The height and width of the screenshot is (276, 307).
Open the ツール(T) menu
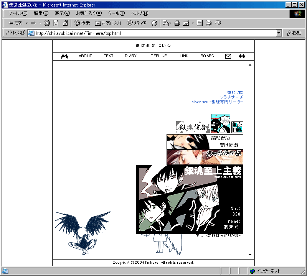(116, 13)
